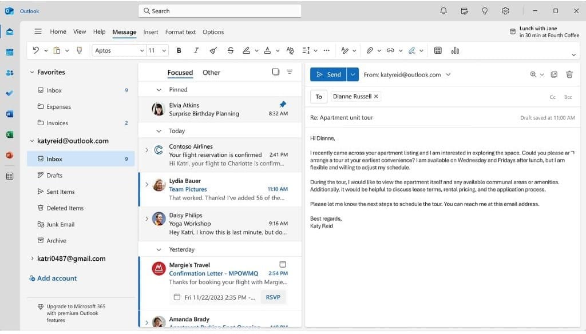Clear formatting with the eraser icon
Image resolution: width=586 pixels, height=334 pixels.
[213, 50]
